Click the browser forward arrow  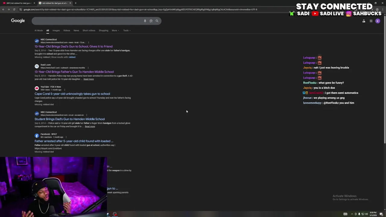coord(8,9)
